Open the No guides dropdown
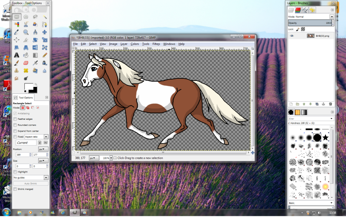Viewport: 346px width, 218px height. [31, 178]
